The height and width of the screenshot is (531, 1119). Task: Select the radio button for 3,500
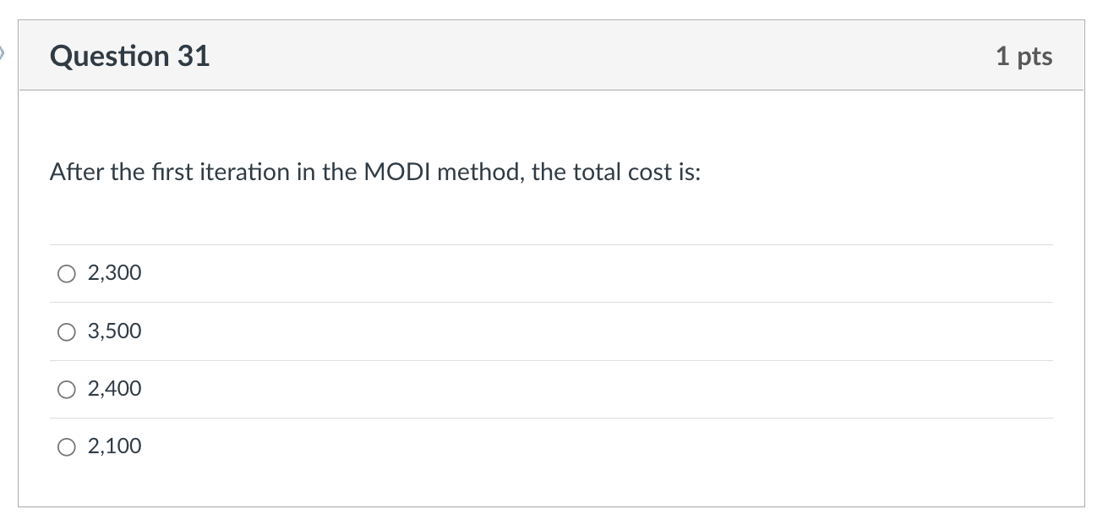pyautogui.click(x=66, y=331)
